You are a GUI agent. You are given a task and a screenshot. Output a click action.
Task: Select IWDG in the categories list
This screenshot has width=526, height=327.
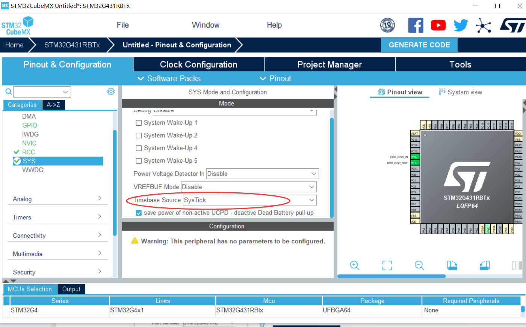tap(30, 134)
